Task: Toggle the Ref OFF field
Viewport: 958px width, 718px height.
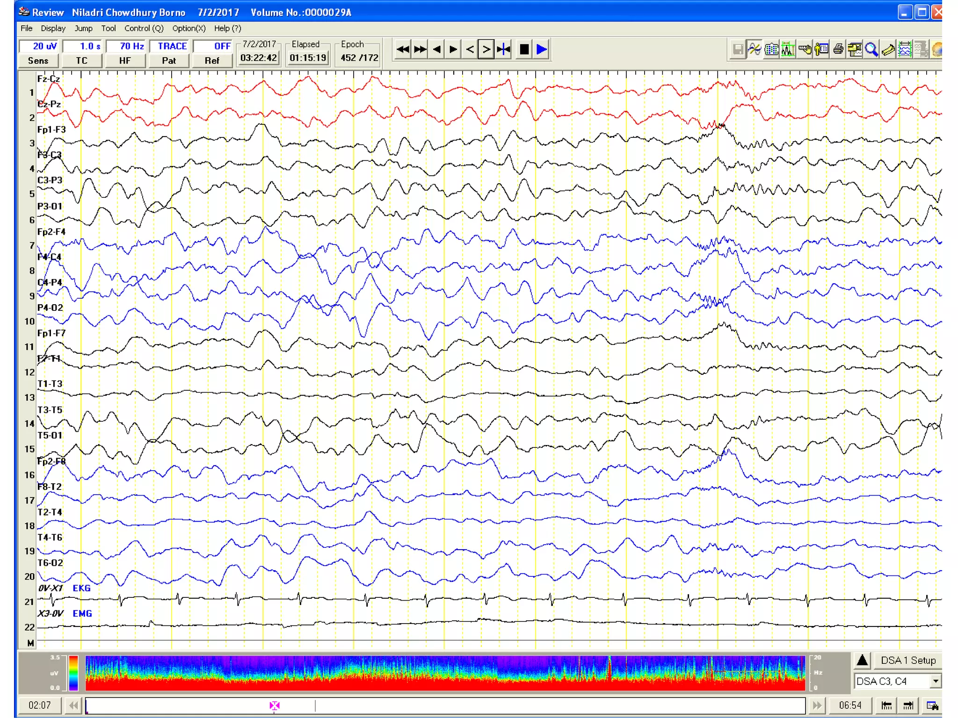Action: pyautogui.click(x=213, y=46)
